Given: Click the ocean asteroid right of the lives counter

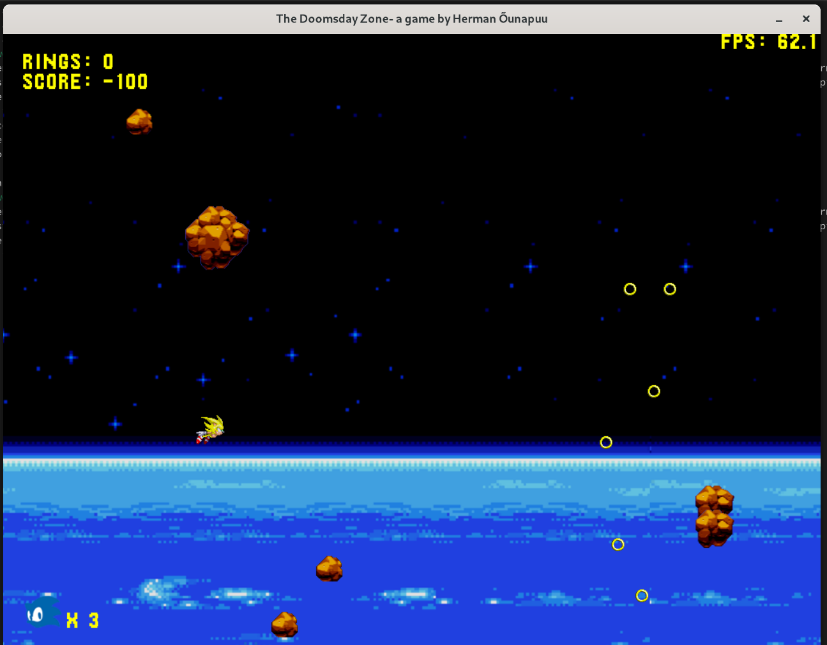Looking at the screenshot, I should click(330, 568).
